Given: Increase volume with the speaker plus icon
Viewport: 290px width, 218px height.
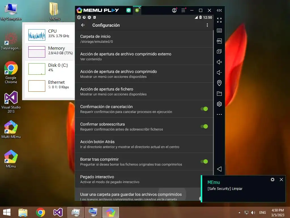Looking at the screenshot, I should coord(219,62).
